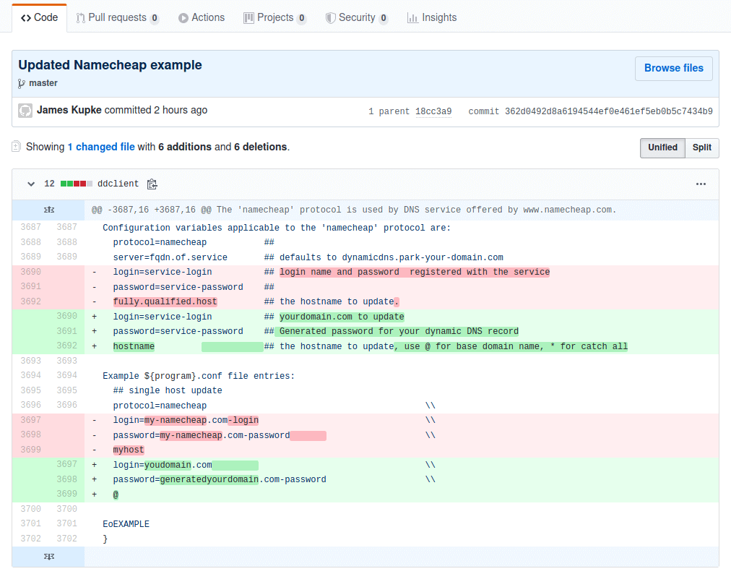This screenshot has width=731, height=574.
Task: Click the Actions play icon
Action: [x=183, y=18]
